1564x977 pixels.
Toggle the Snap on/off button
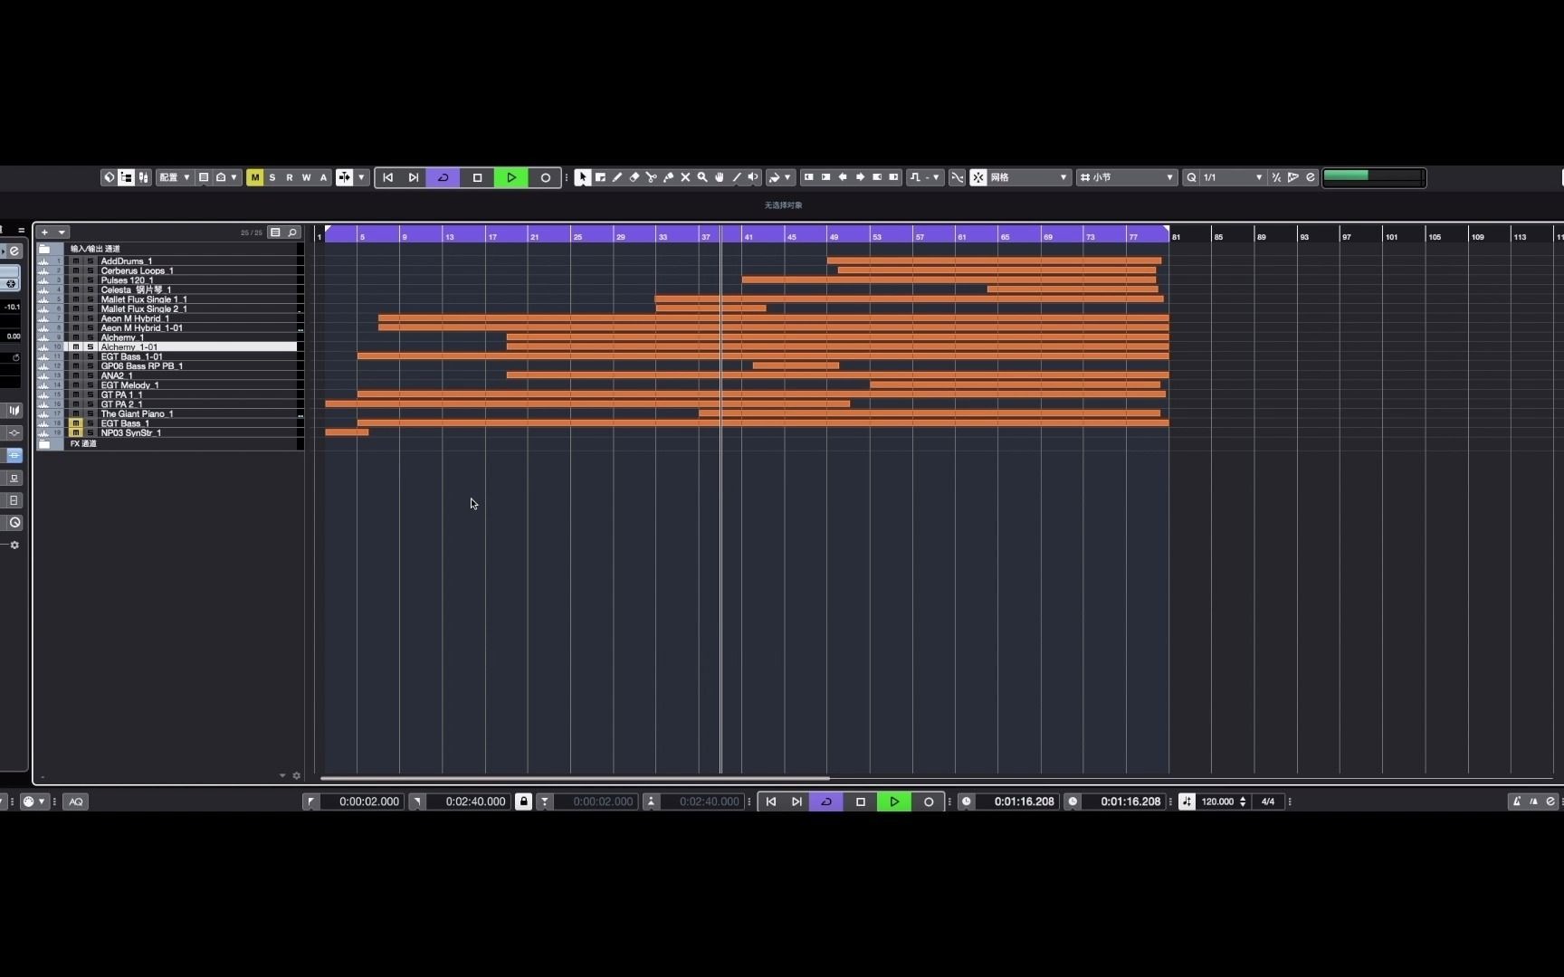pos(978,177)
